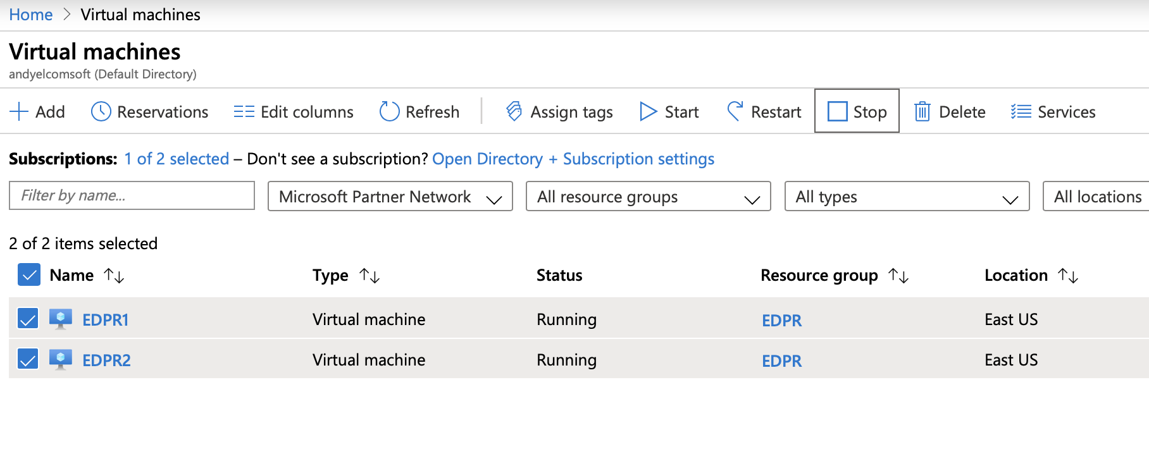
Task: Sort by Name using arrows icon
Action: [114, 275]
